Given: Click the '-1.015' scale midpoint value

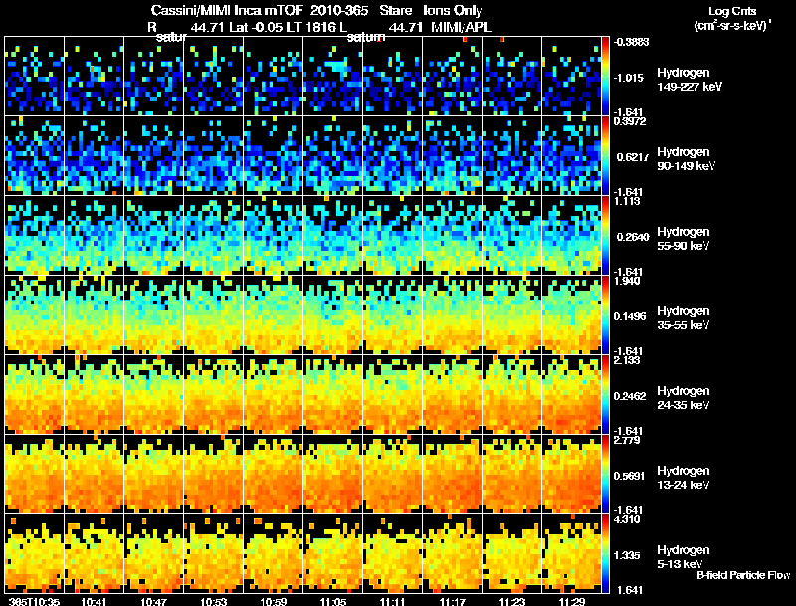Looking at the screenshot, I should point(629,78).
